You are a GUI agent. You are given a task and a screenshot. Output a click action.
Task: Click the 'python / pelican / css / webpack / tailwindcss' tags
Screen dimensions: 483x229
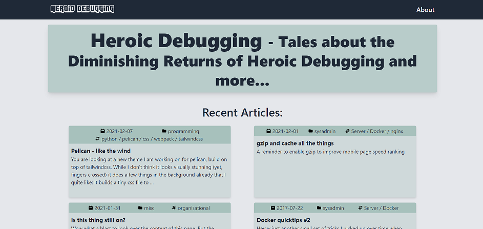(x=152, y=139)
